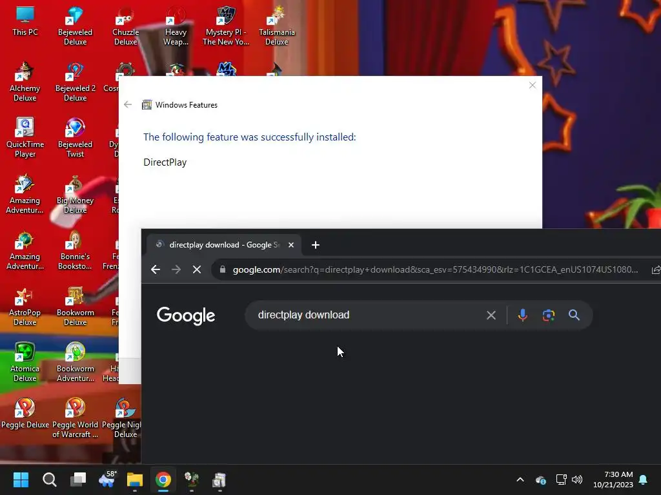Select the Bejeweled Deluxe desktop shortcut
This screenshot has width=661, height=495.
[75, 26]
